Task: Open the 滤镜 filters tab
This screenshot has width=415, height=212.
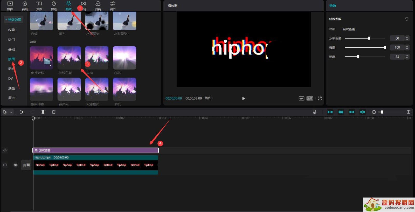Action: point(98,6)
